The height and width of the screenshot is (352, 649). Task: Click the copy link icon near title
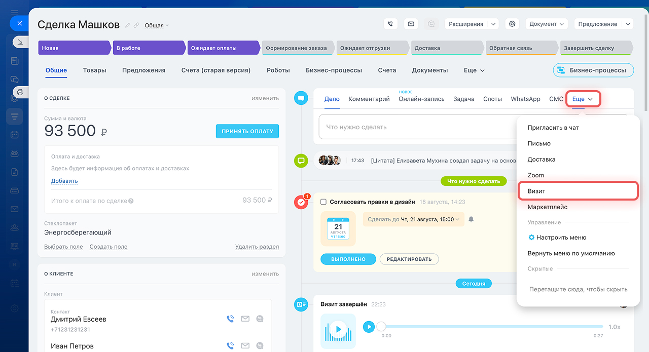(136, 25)
